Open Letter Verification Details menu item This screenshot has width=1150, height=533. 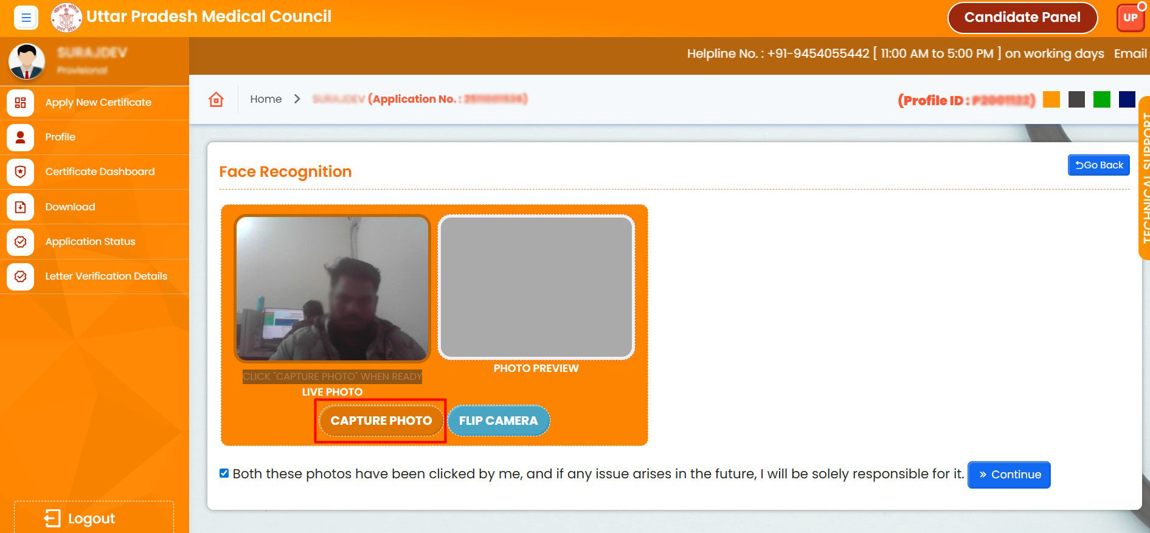click(x=106, y=277)
